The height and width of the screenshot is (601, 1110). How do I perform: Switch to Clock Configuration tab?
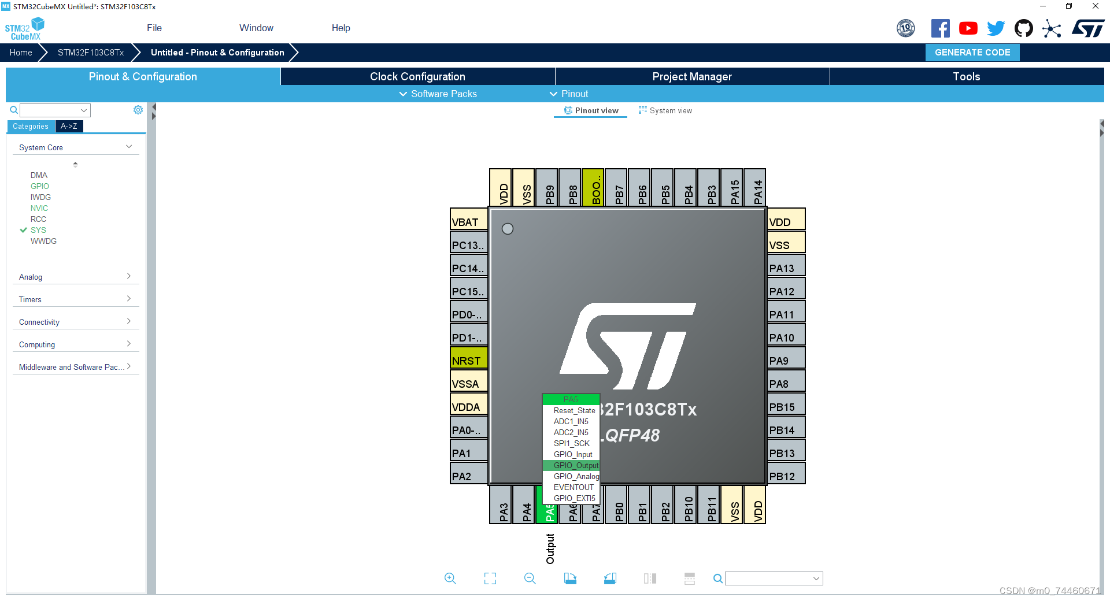click(x=417, y=76)
